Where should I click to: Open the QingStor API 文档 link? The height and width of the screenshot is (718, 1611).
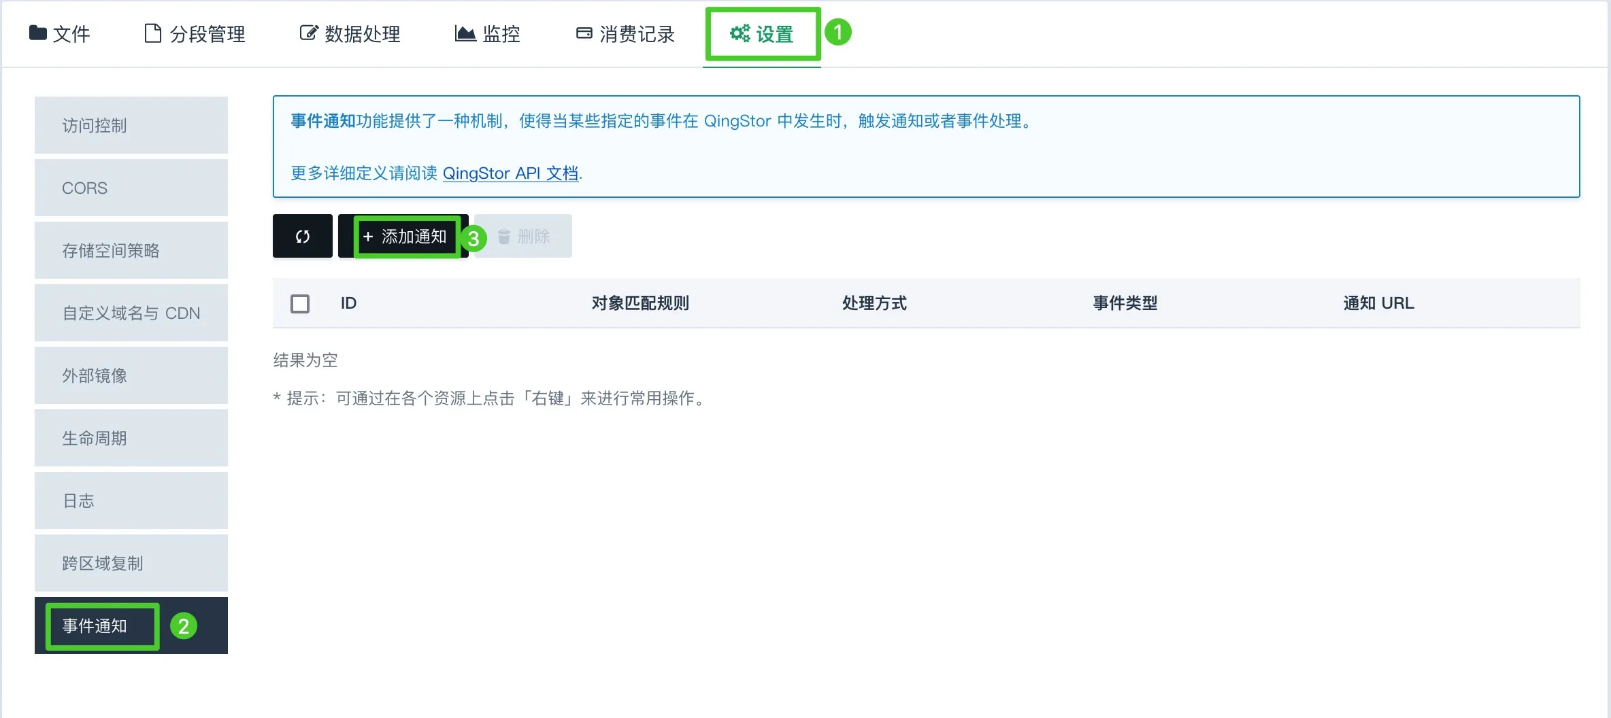[510, 173]
